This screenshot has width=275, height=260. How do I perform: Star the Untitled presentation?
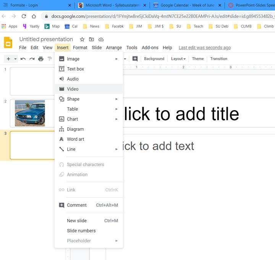(82, 39)
